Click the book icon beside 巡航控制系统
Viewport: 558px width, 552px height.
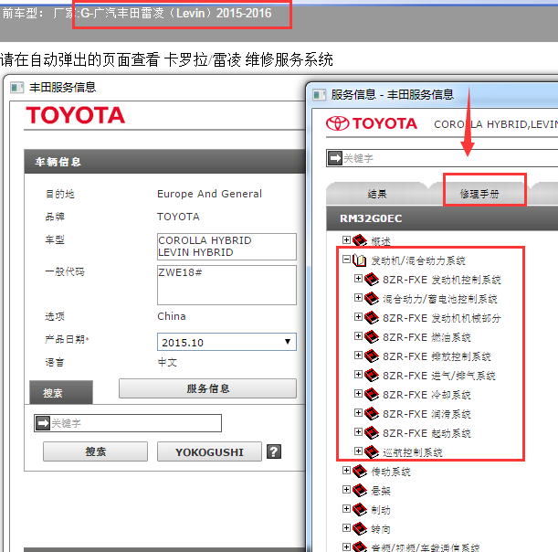point(372,452)
